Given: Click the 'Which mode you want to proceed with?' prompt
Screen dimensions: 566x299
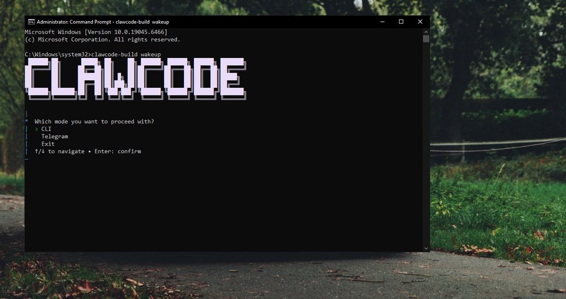Looking at the screenshot, I should pyautogui.click(x=94, y=122).
